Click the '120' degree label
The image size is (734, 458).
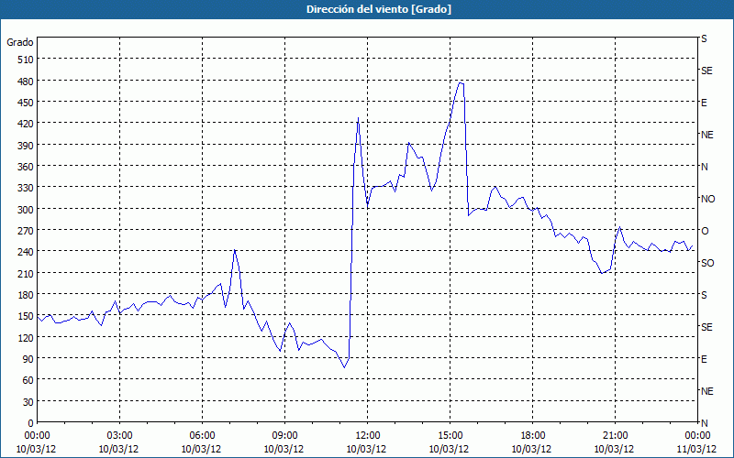click(26, 337)
